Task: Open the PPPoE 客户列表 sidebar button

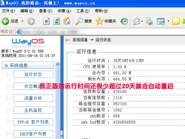Action: (x=33, y=122)
